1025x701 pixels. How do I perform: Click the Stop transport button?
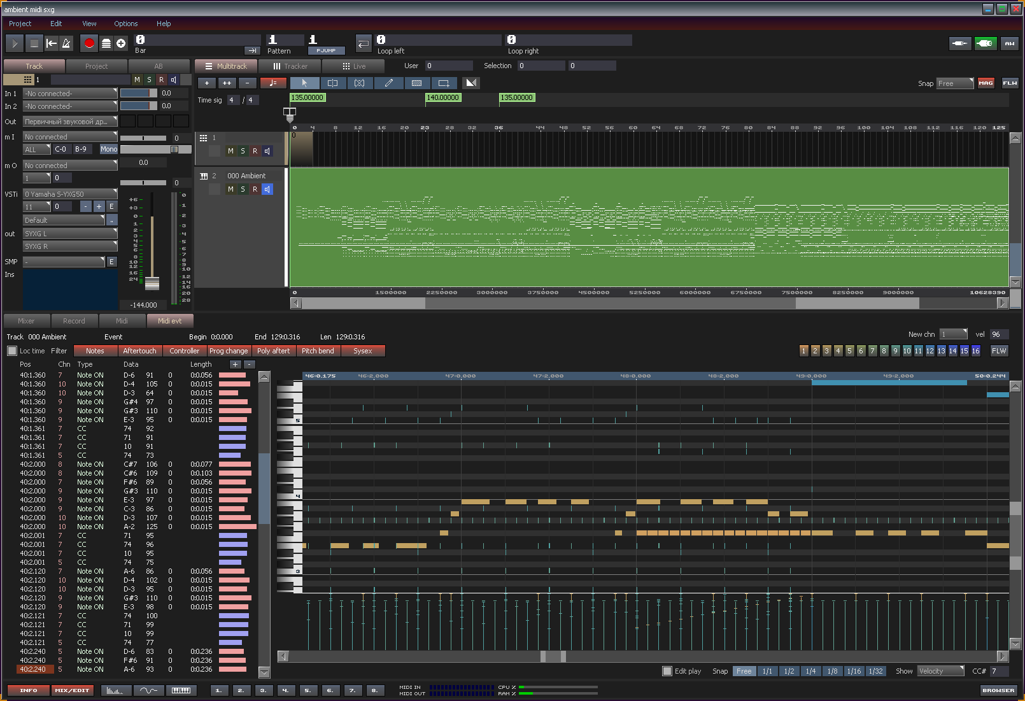[34, 43]
